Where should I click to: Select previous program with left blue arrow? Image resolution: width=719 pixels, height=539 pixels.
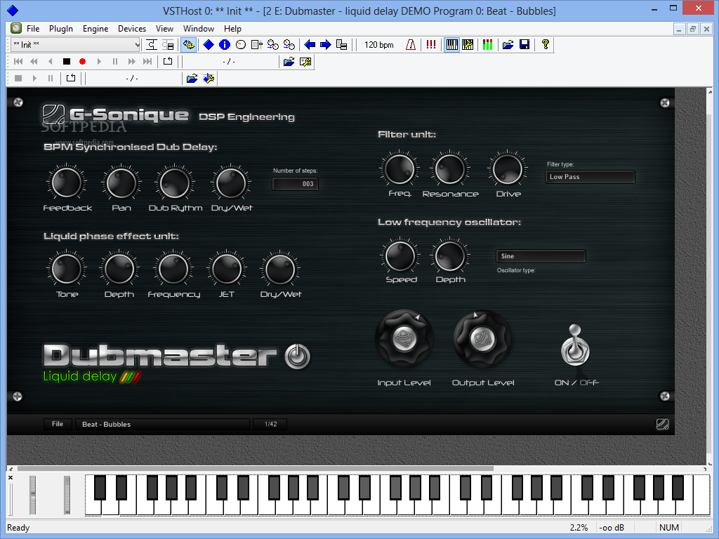(x=310, y=44)
